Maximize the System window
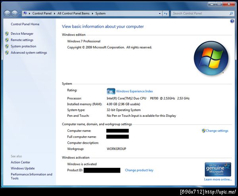The width and height of the screenshot is (238, 196). 219,4
